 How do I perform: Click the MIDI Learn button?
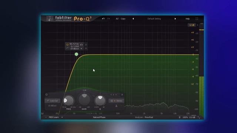54,117
